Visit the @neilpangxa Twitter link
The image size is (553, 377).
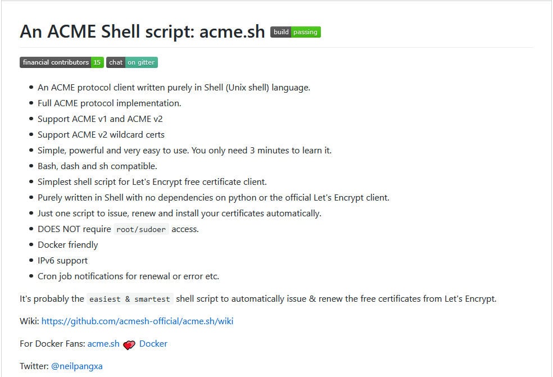click(x=77, y=366)
